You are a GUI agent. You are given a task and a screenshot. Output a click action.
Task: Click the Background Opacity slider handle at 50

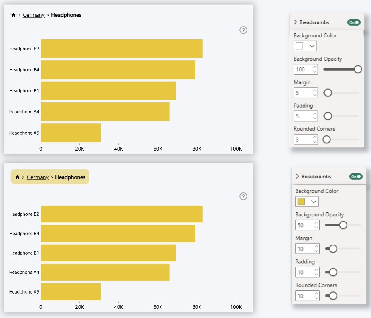pos(343,225)
